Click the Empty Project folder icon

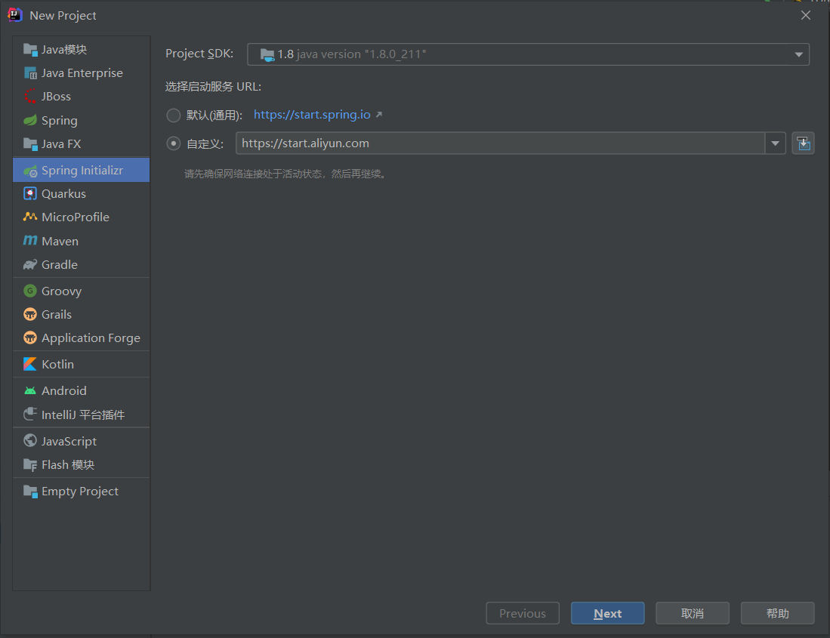click(30, 491)
